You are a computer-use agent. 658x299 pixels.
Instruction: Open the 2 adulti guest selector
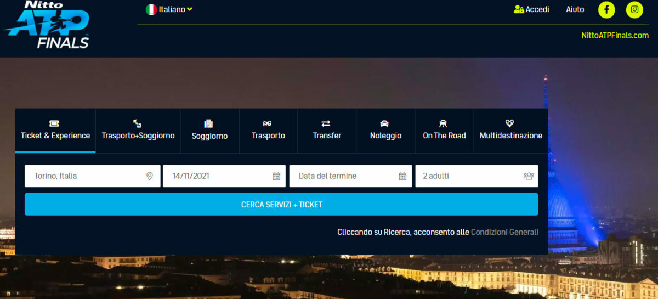[472, 176]
